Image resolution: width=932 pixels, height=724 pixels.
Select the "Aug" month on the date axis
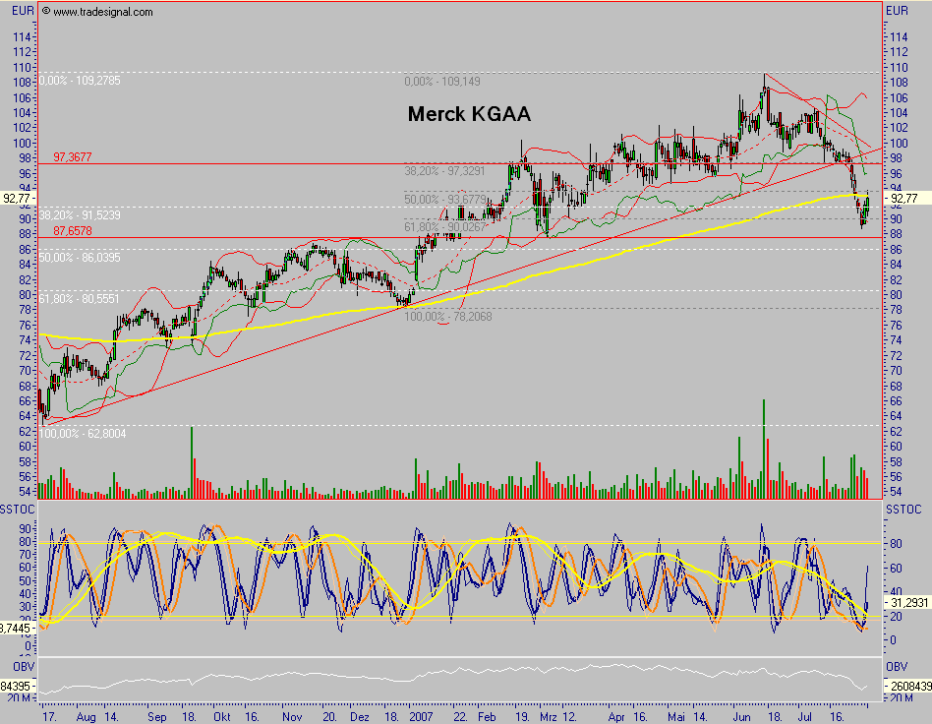coord(87,717)
